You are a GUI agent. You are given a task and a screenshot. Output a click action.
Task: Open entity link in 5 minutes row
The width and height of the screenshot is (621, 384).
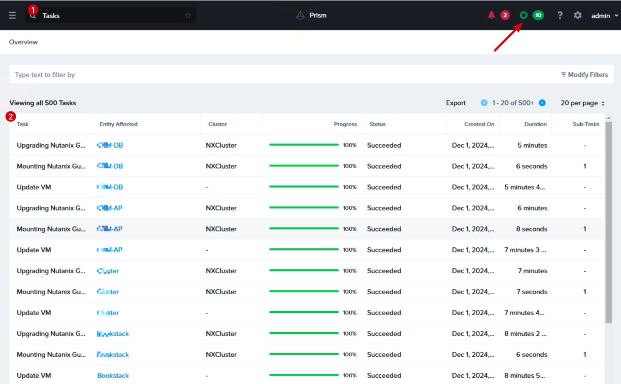[110, 145]
